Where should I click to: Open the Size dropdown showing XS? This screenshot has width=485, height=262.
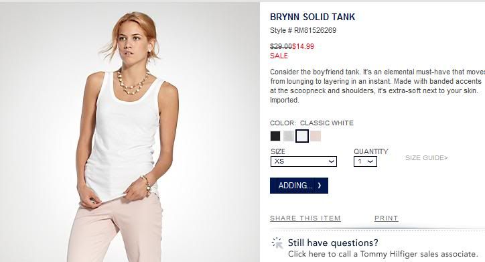point(303,161)
